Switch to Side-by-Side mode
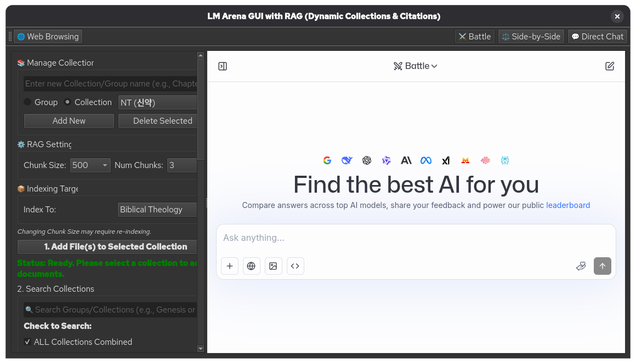636x364 pixels. point(531,37)
